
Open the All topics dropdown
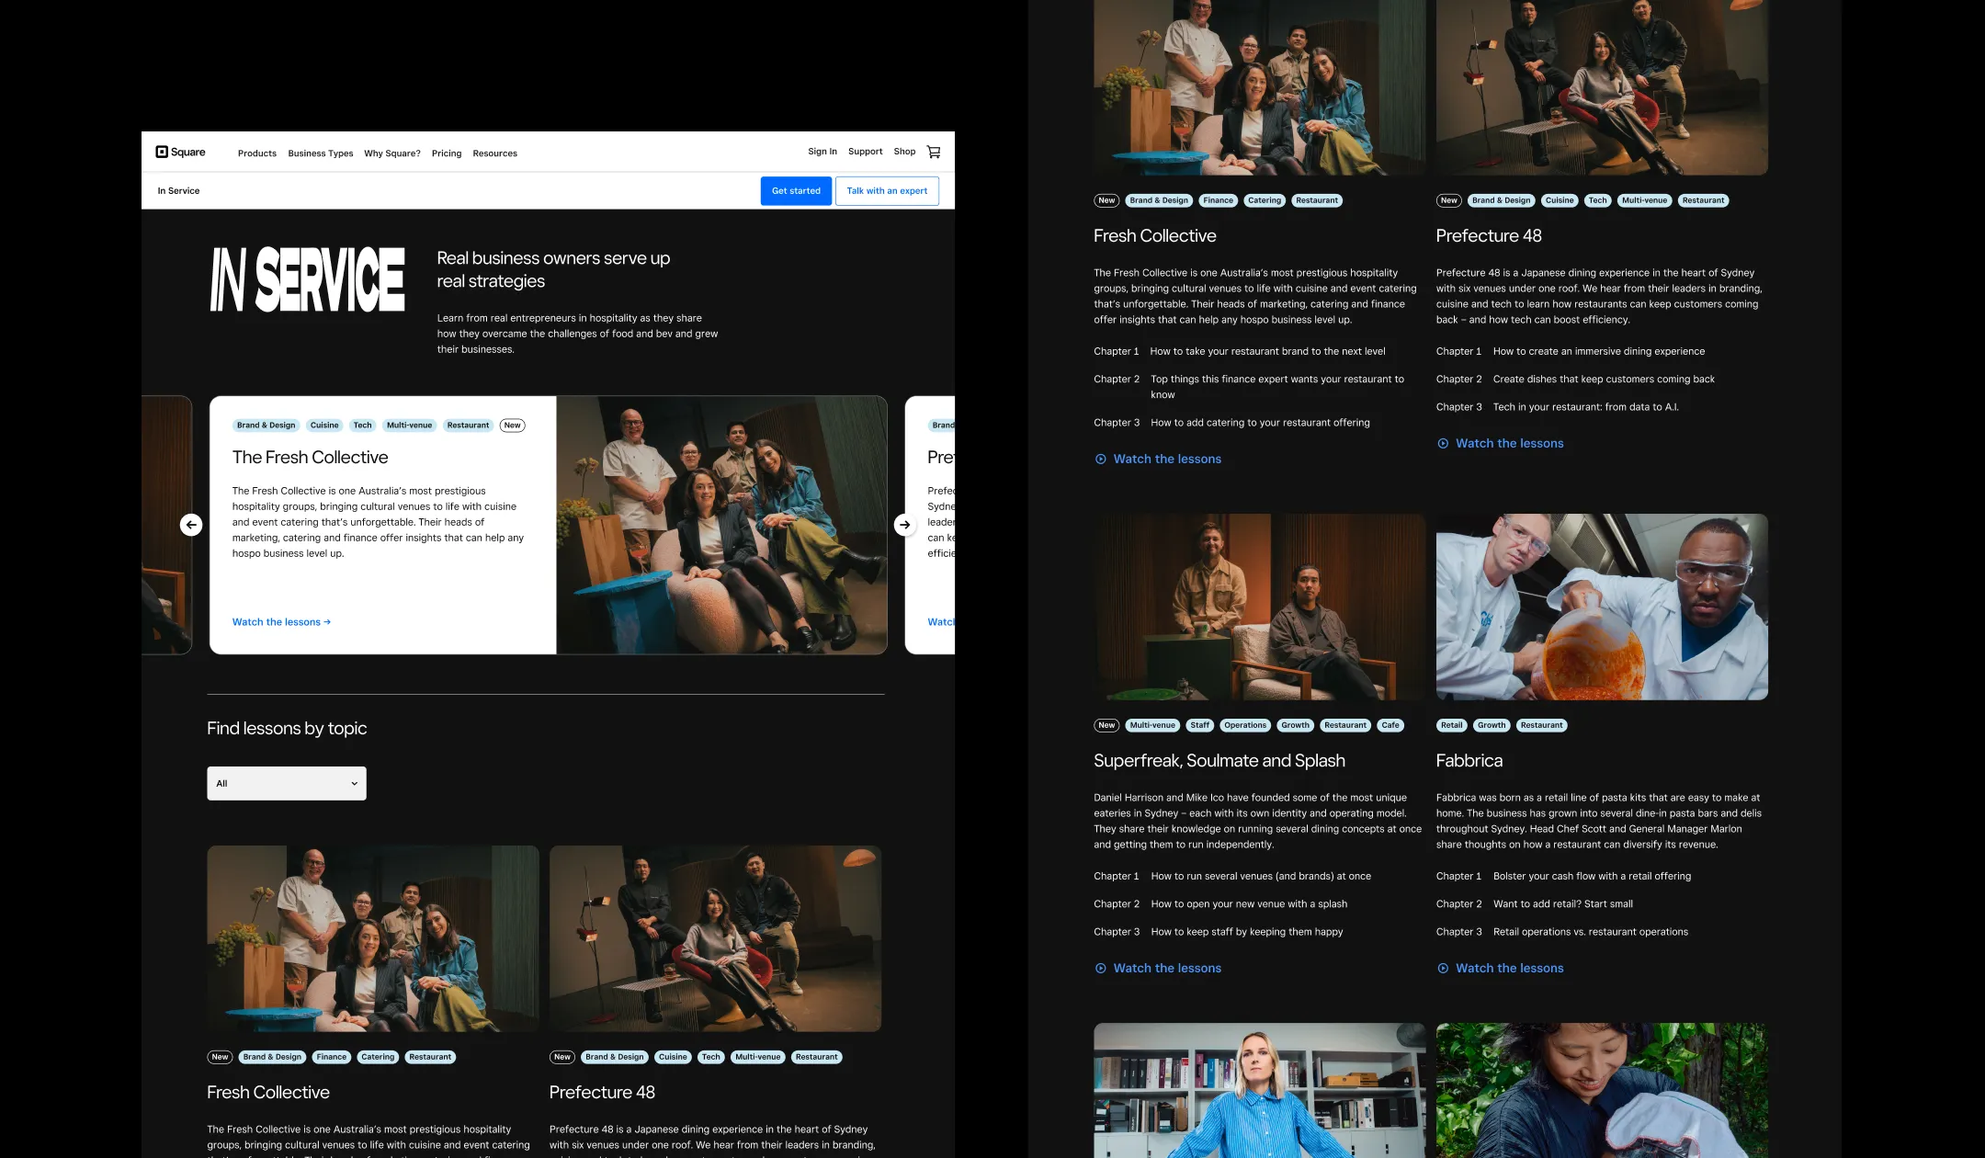click(x=287, y=784)
